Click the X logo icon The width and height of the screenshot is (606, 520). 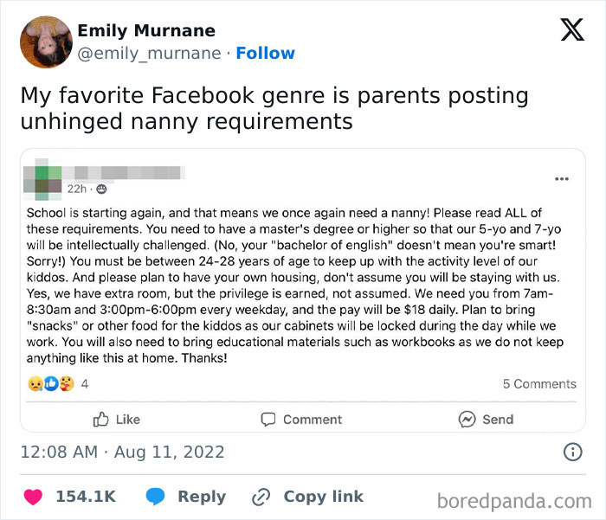pyautogui.click(x=571, y=30)
